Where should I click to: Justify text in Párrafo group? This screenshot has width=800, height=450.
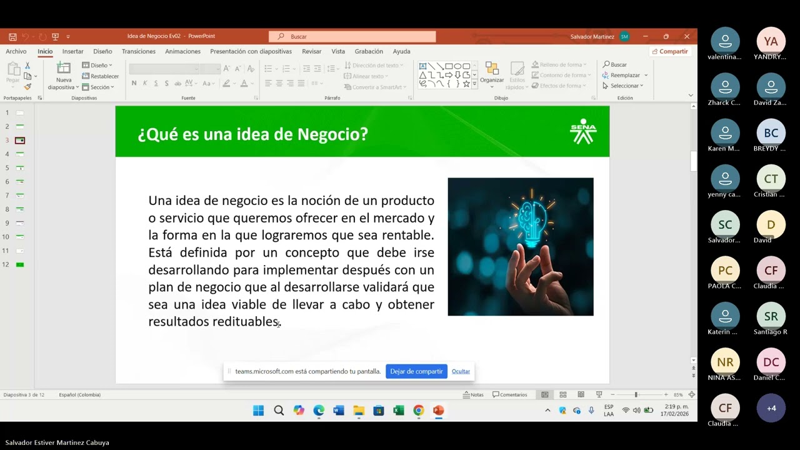[301, 83]
